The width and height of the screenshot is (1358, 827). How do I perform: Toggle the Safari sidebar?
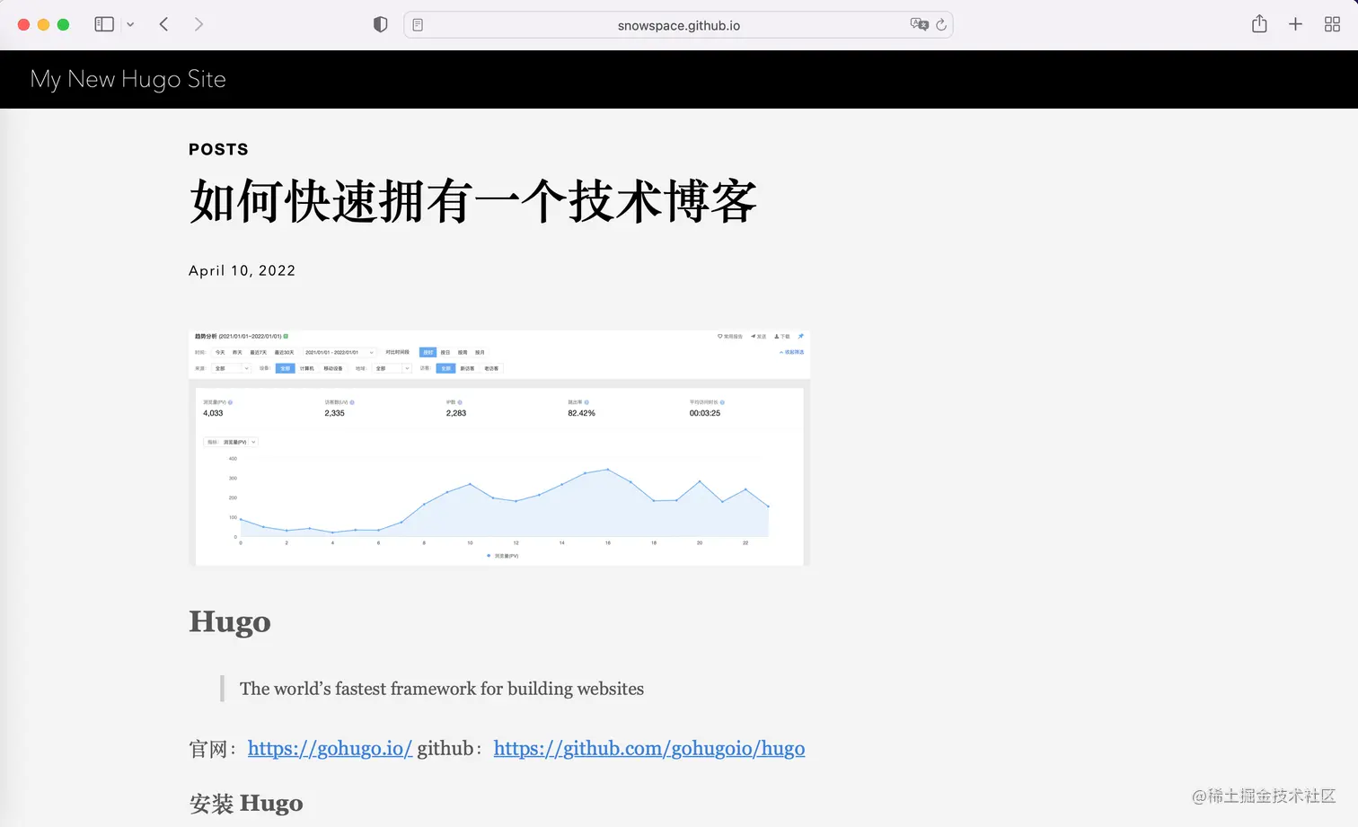coord(104,24)
